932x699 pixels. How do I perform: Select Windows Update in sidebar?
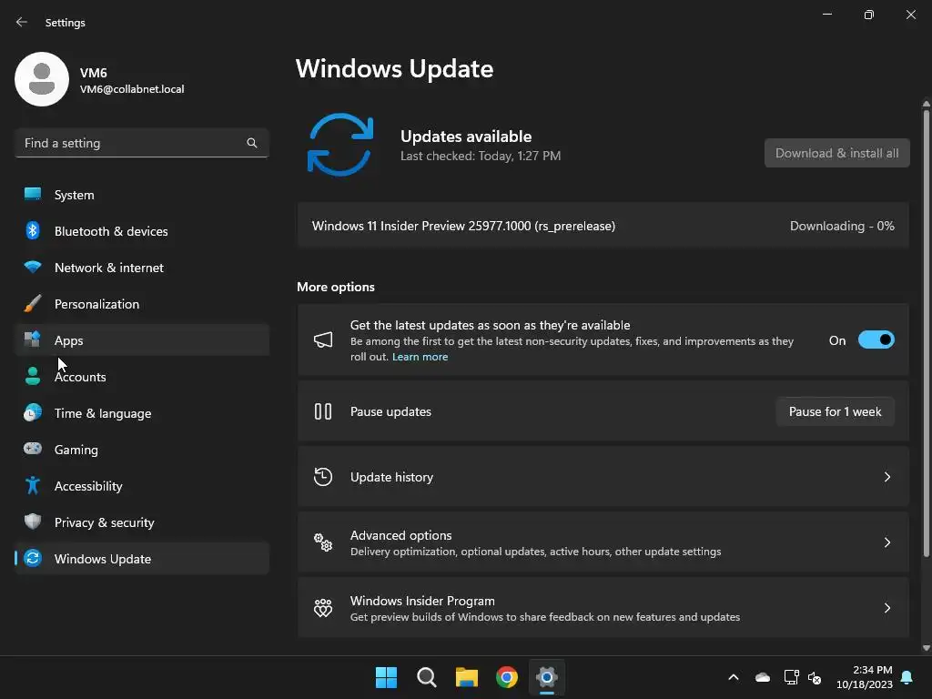click(x=142, y=558)
